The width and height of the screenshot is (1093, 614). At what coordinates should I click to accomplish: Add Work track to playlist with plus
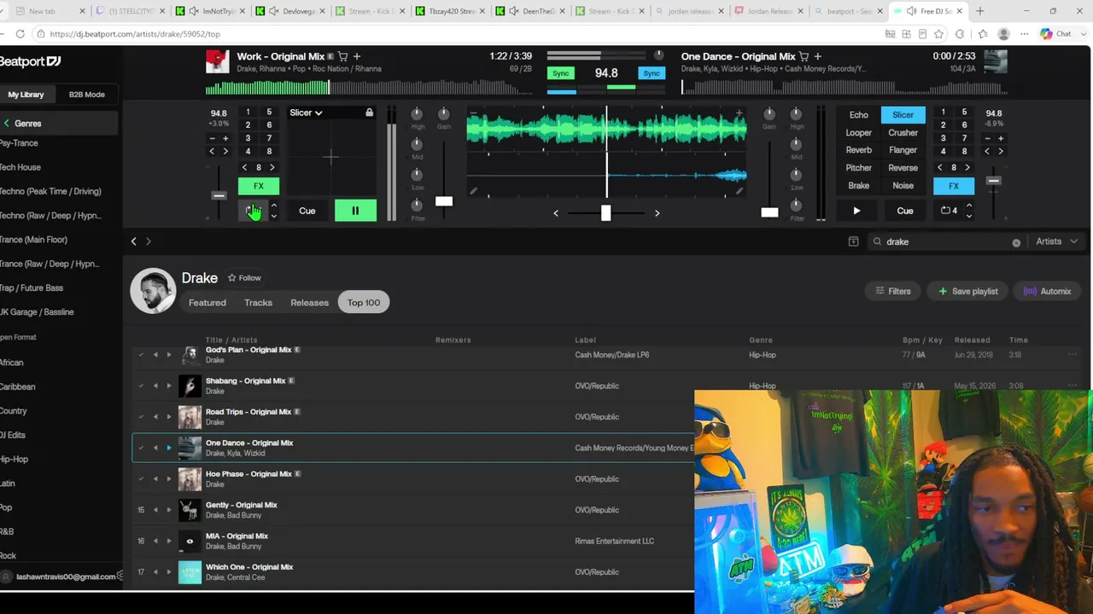[357, 56]
